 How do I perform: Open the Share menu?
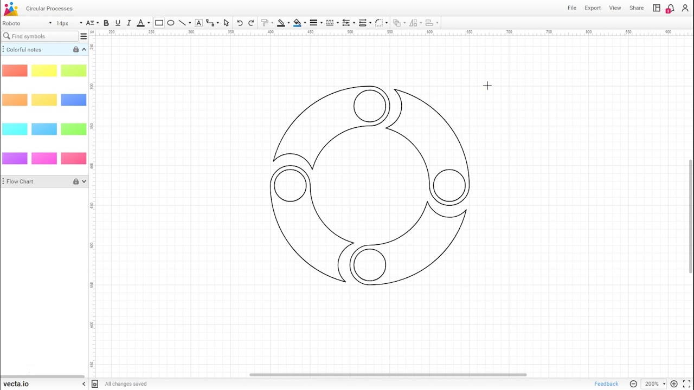pos(637,8)
